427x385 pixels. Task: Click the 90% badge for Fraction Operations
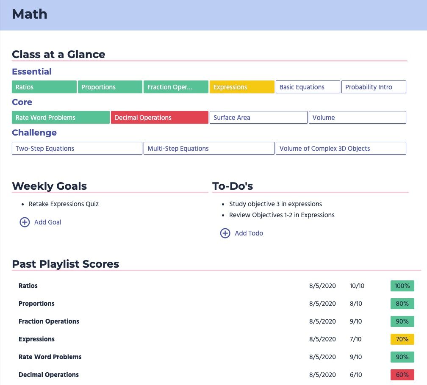(402, 321)
